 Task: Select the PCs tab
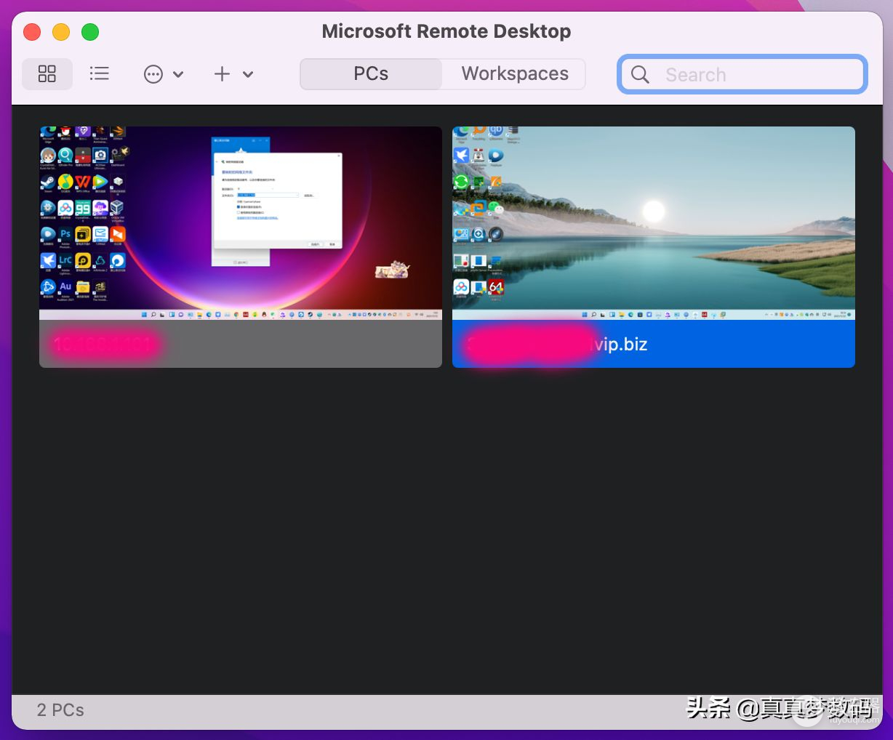pyautogui.click(x=371, y=74)
